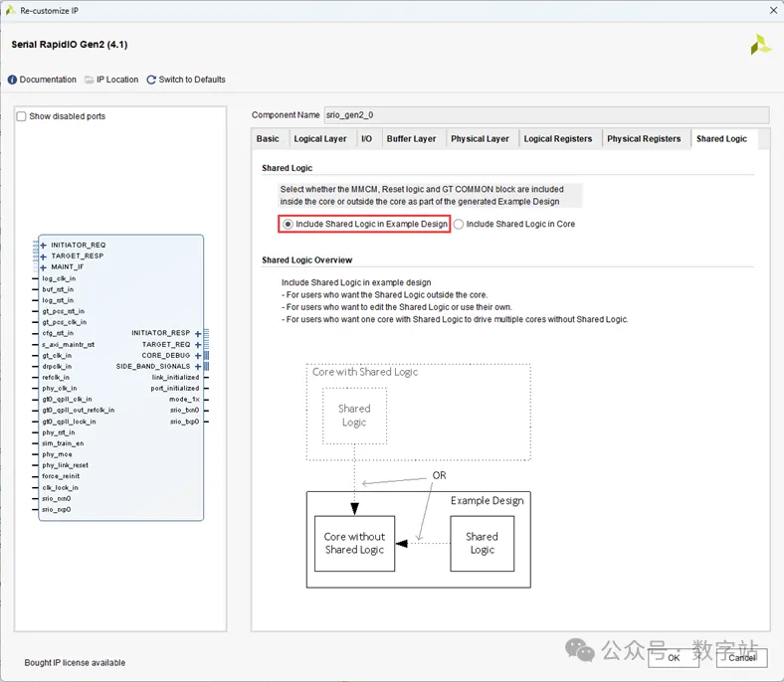This screenshot has height=682, width=784.
Task: Switch to the Physical Layer tab
Action: [480, 139]
